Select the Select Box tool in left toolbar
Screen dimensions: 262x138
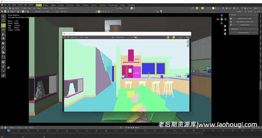[x=3, y=16]
